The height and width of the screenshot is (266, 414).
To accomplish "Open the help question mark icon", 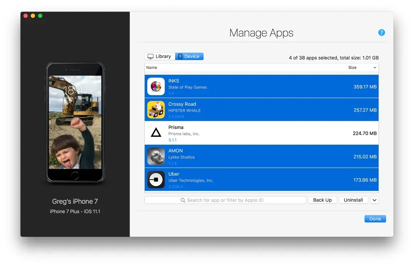I will (x=382, y=32).
